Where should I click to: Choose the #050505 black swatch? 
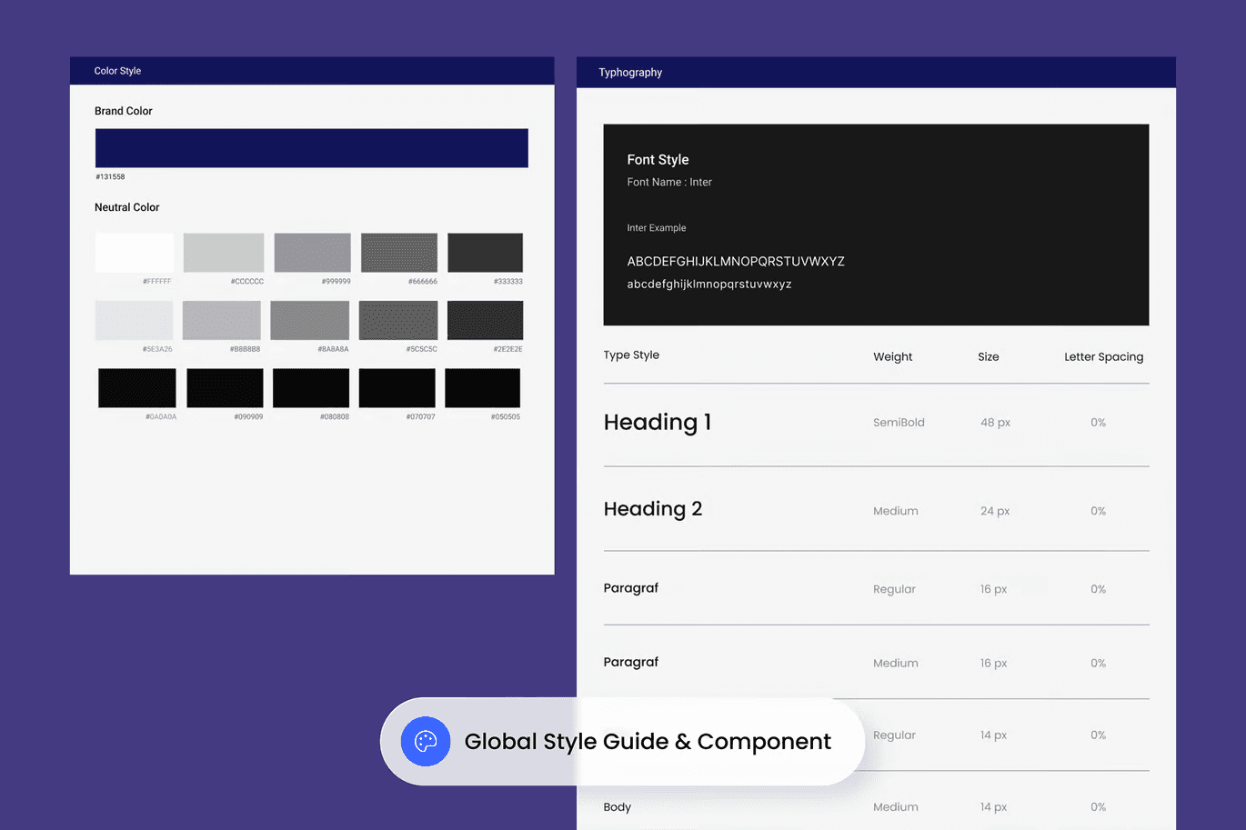pyautogui.click(x=483, y=388)
